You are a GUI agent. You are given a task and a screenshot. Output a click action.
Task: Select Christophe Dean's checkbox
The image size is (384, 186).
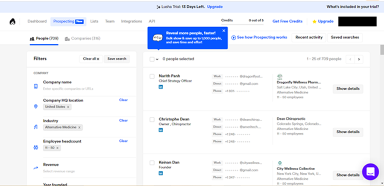(152, 120)
